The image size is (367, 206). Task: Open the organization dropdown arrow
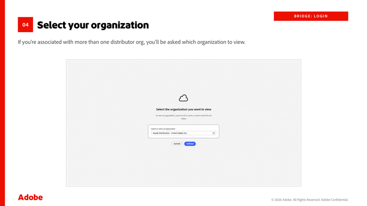(213, 133)
